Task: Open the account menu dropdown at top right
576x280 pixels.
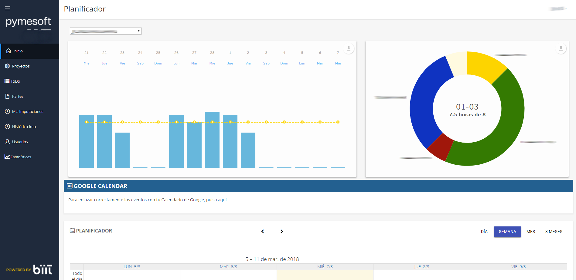Action: click(x=559, y=9)
